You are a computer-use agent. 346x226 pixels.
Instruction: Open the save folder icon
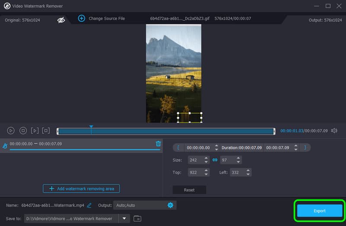click(x=137, y=218)
